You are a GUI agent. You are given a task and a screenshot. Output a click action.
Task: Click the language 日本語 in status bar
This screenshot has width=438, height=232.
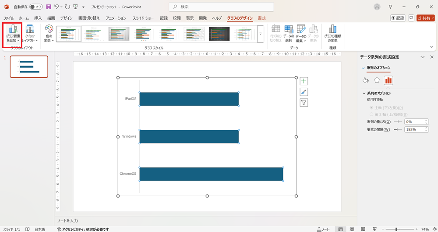40,229
